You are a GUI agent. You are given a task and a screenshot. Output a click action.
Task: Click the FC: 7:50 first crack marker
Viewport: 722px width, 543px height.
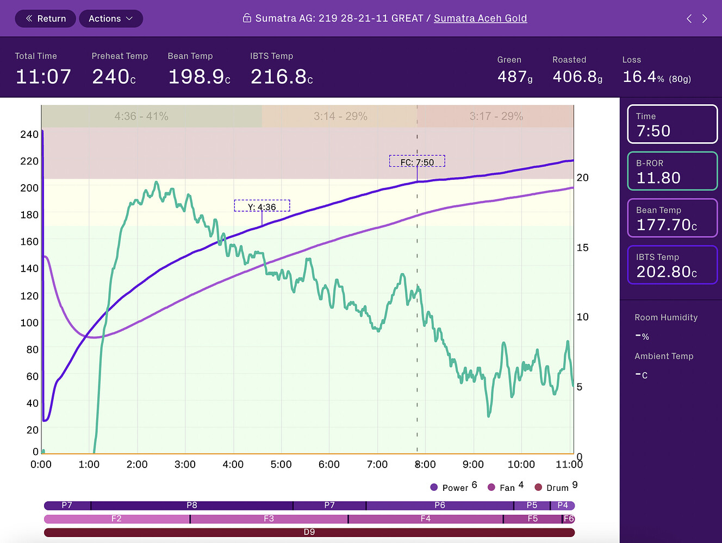[x=417, y=161]
